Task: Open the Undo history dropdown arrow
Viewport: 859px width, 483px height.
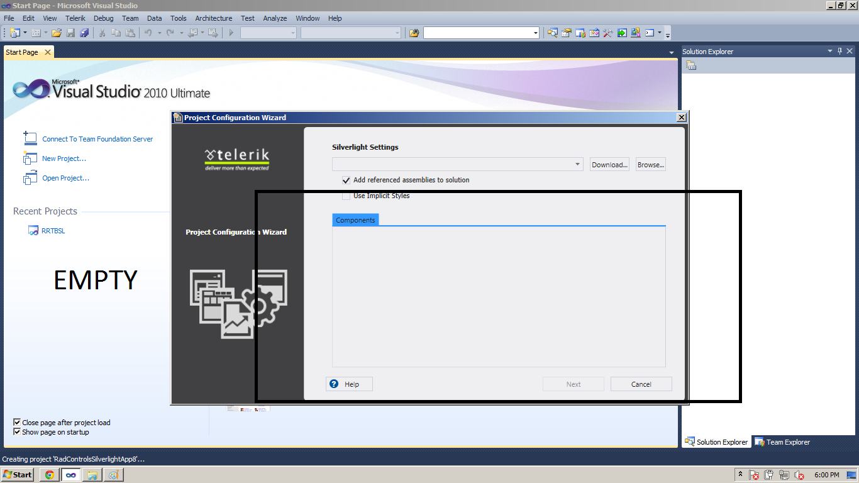Action: (x=159, y=33)
